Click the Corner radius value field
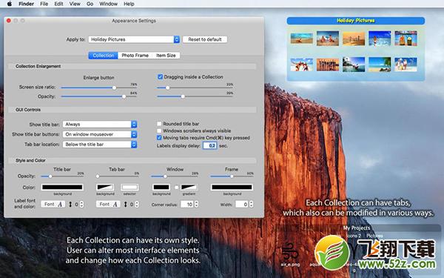444x278 pixels. 187,205
